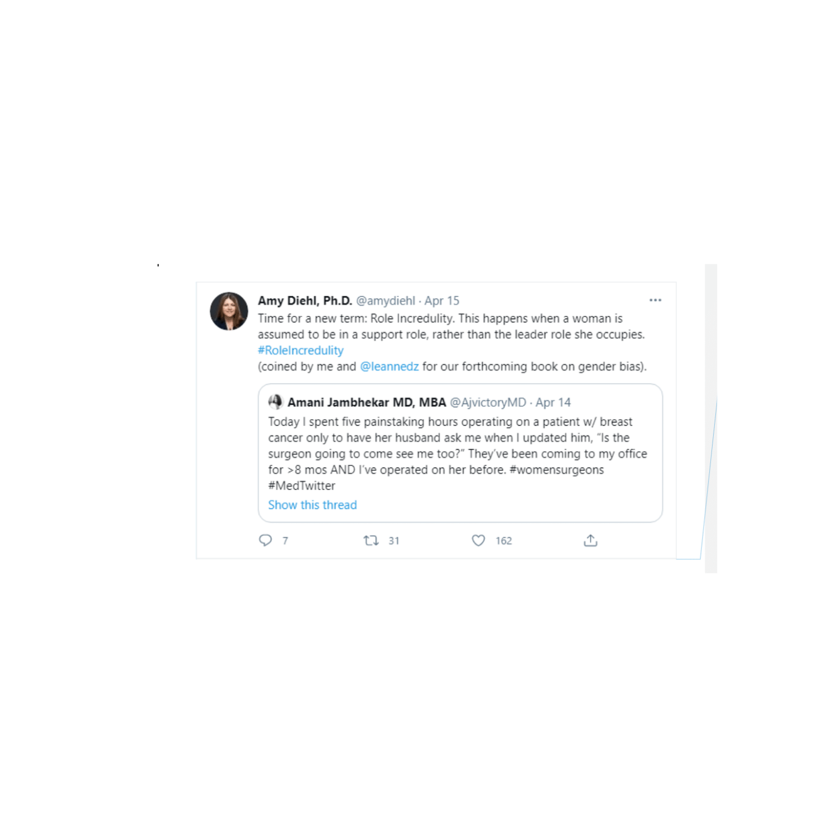Click Show this thread link
The height and width of the screenshot is (837, 837).
[312, 505]
